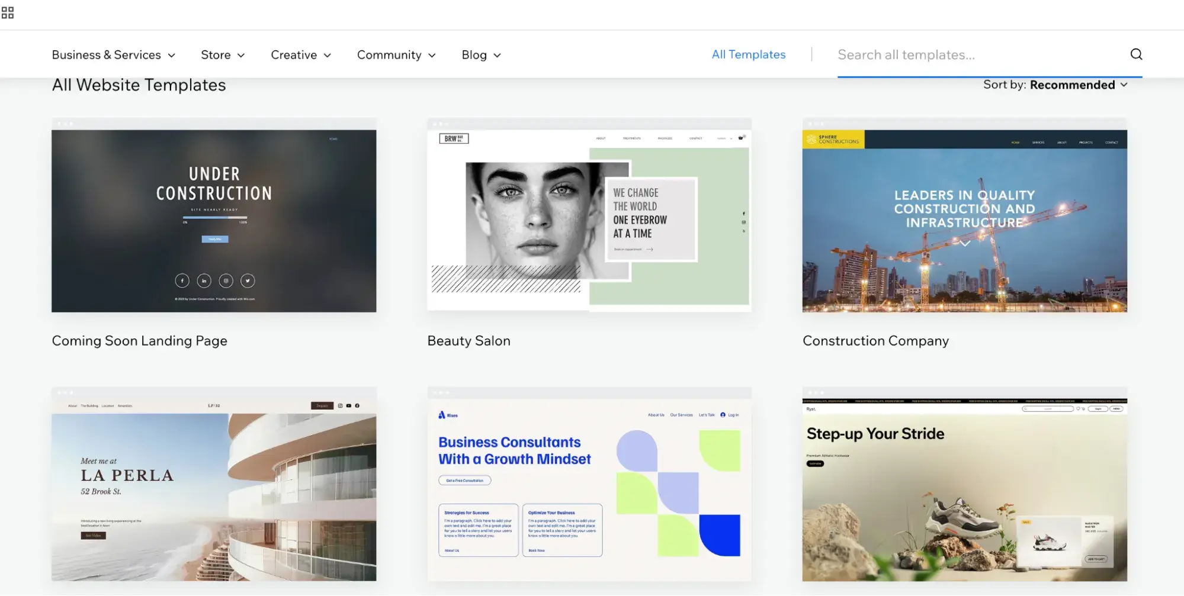Click Twitter icon in Coming Soon template
Image resolution: width=1184 pixels, height=596 pixels.
click(248, 281)
